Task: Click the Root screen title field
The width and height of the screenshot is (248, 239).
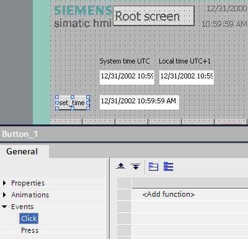Action: tap(154, 16)
